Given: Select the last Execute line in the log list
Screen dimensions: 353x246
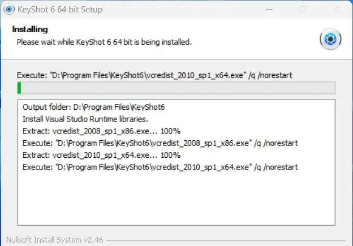Looking at the screenshot, I should [x=160, y=167].
